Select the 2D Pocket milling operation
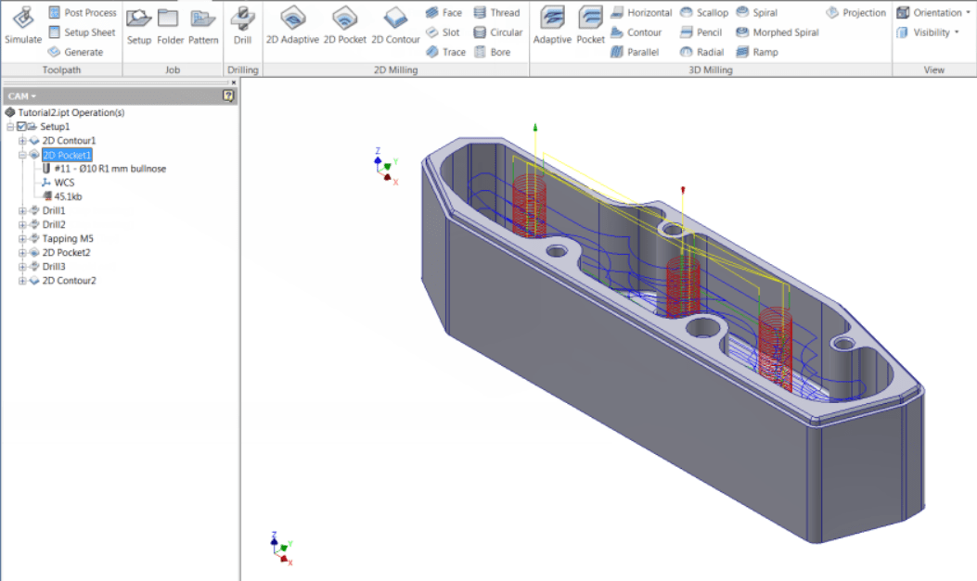Viewport: 977px width, 581px height. coord(345,26)
